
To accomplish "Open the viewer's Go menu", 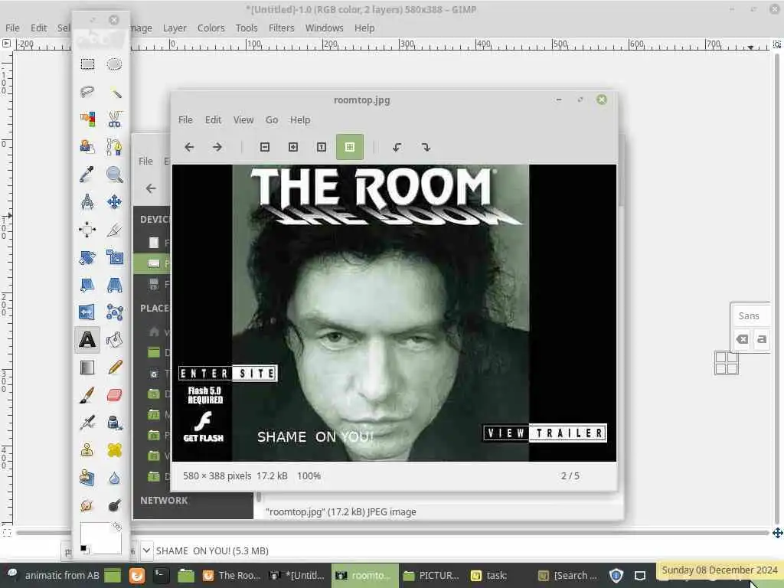I will click(272, 120).
